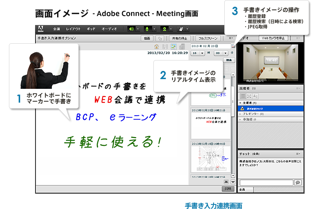Open the microphone options dropdown arrow

(155, 29)
